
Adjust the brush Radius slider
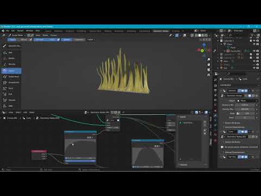[18, 40]
